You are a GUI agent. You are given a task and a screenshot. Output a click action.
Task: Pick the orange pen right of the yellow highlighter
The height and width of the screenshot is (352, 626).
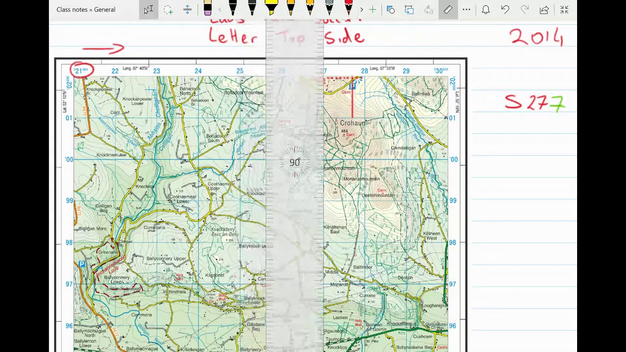pos(291,7)
